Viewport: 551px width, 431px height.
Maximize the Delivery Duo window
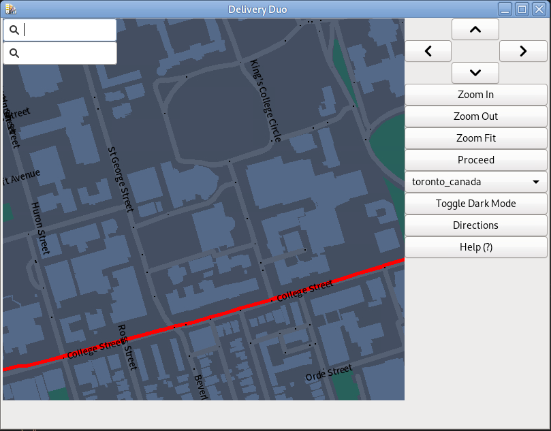click(x=522, y=9)
